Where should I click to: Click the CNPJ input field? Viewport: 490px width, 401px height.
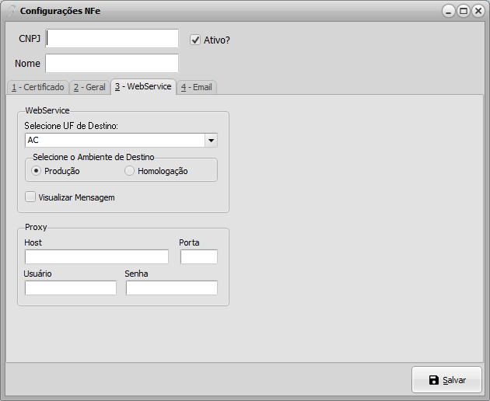click(x=112, y=38)
